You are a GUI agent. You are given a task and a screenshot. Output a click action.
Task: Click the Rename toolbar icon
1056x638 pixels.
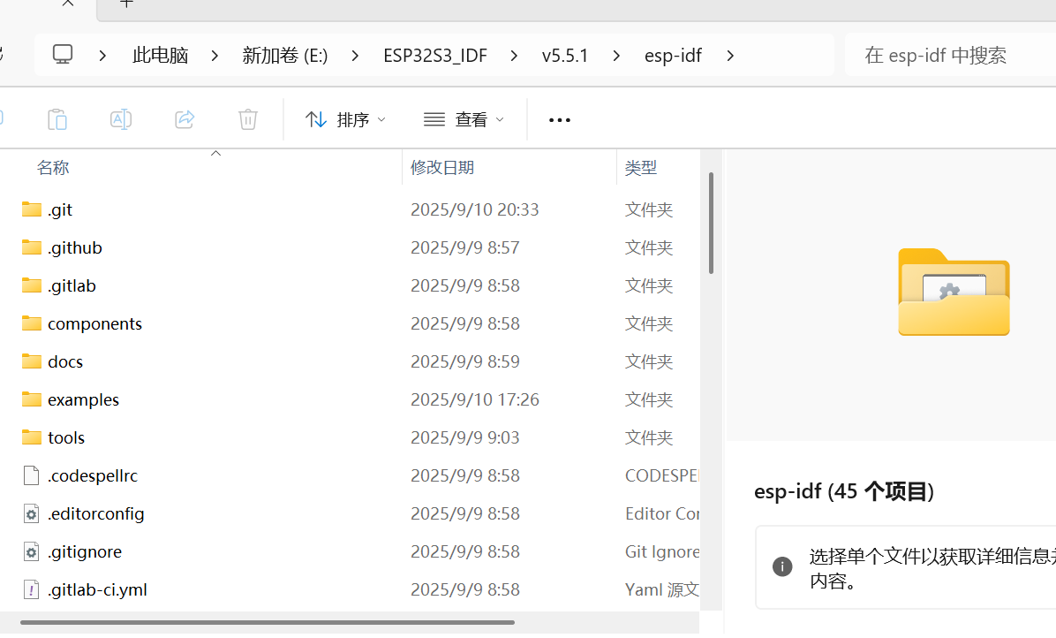point(121,119)
